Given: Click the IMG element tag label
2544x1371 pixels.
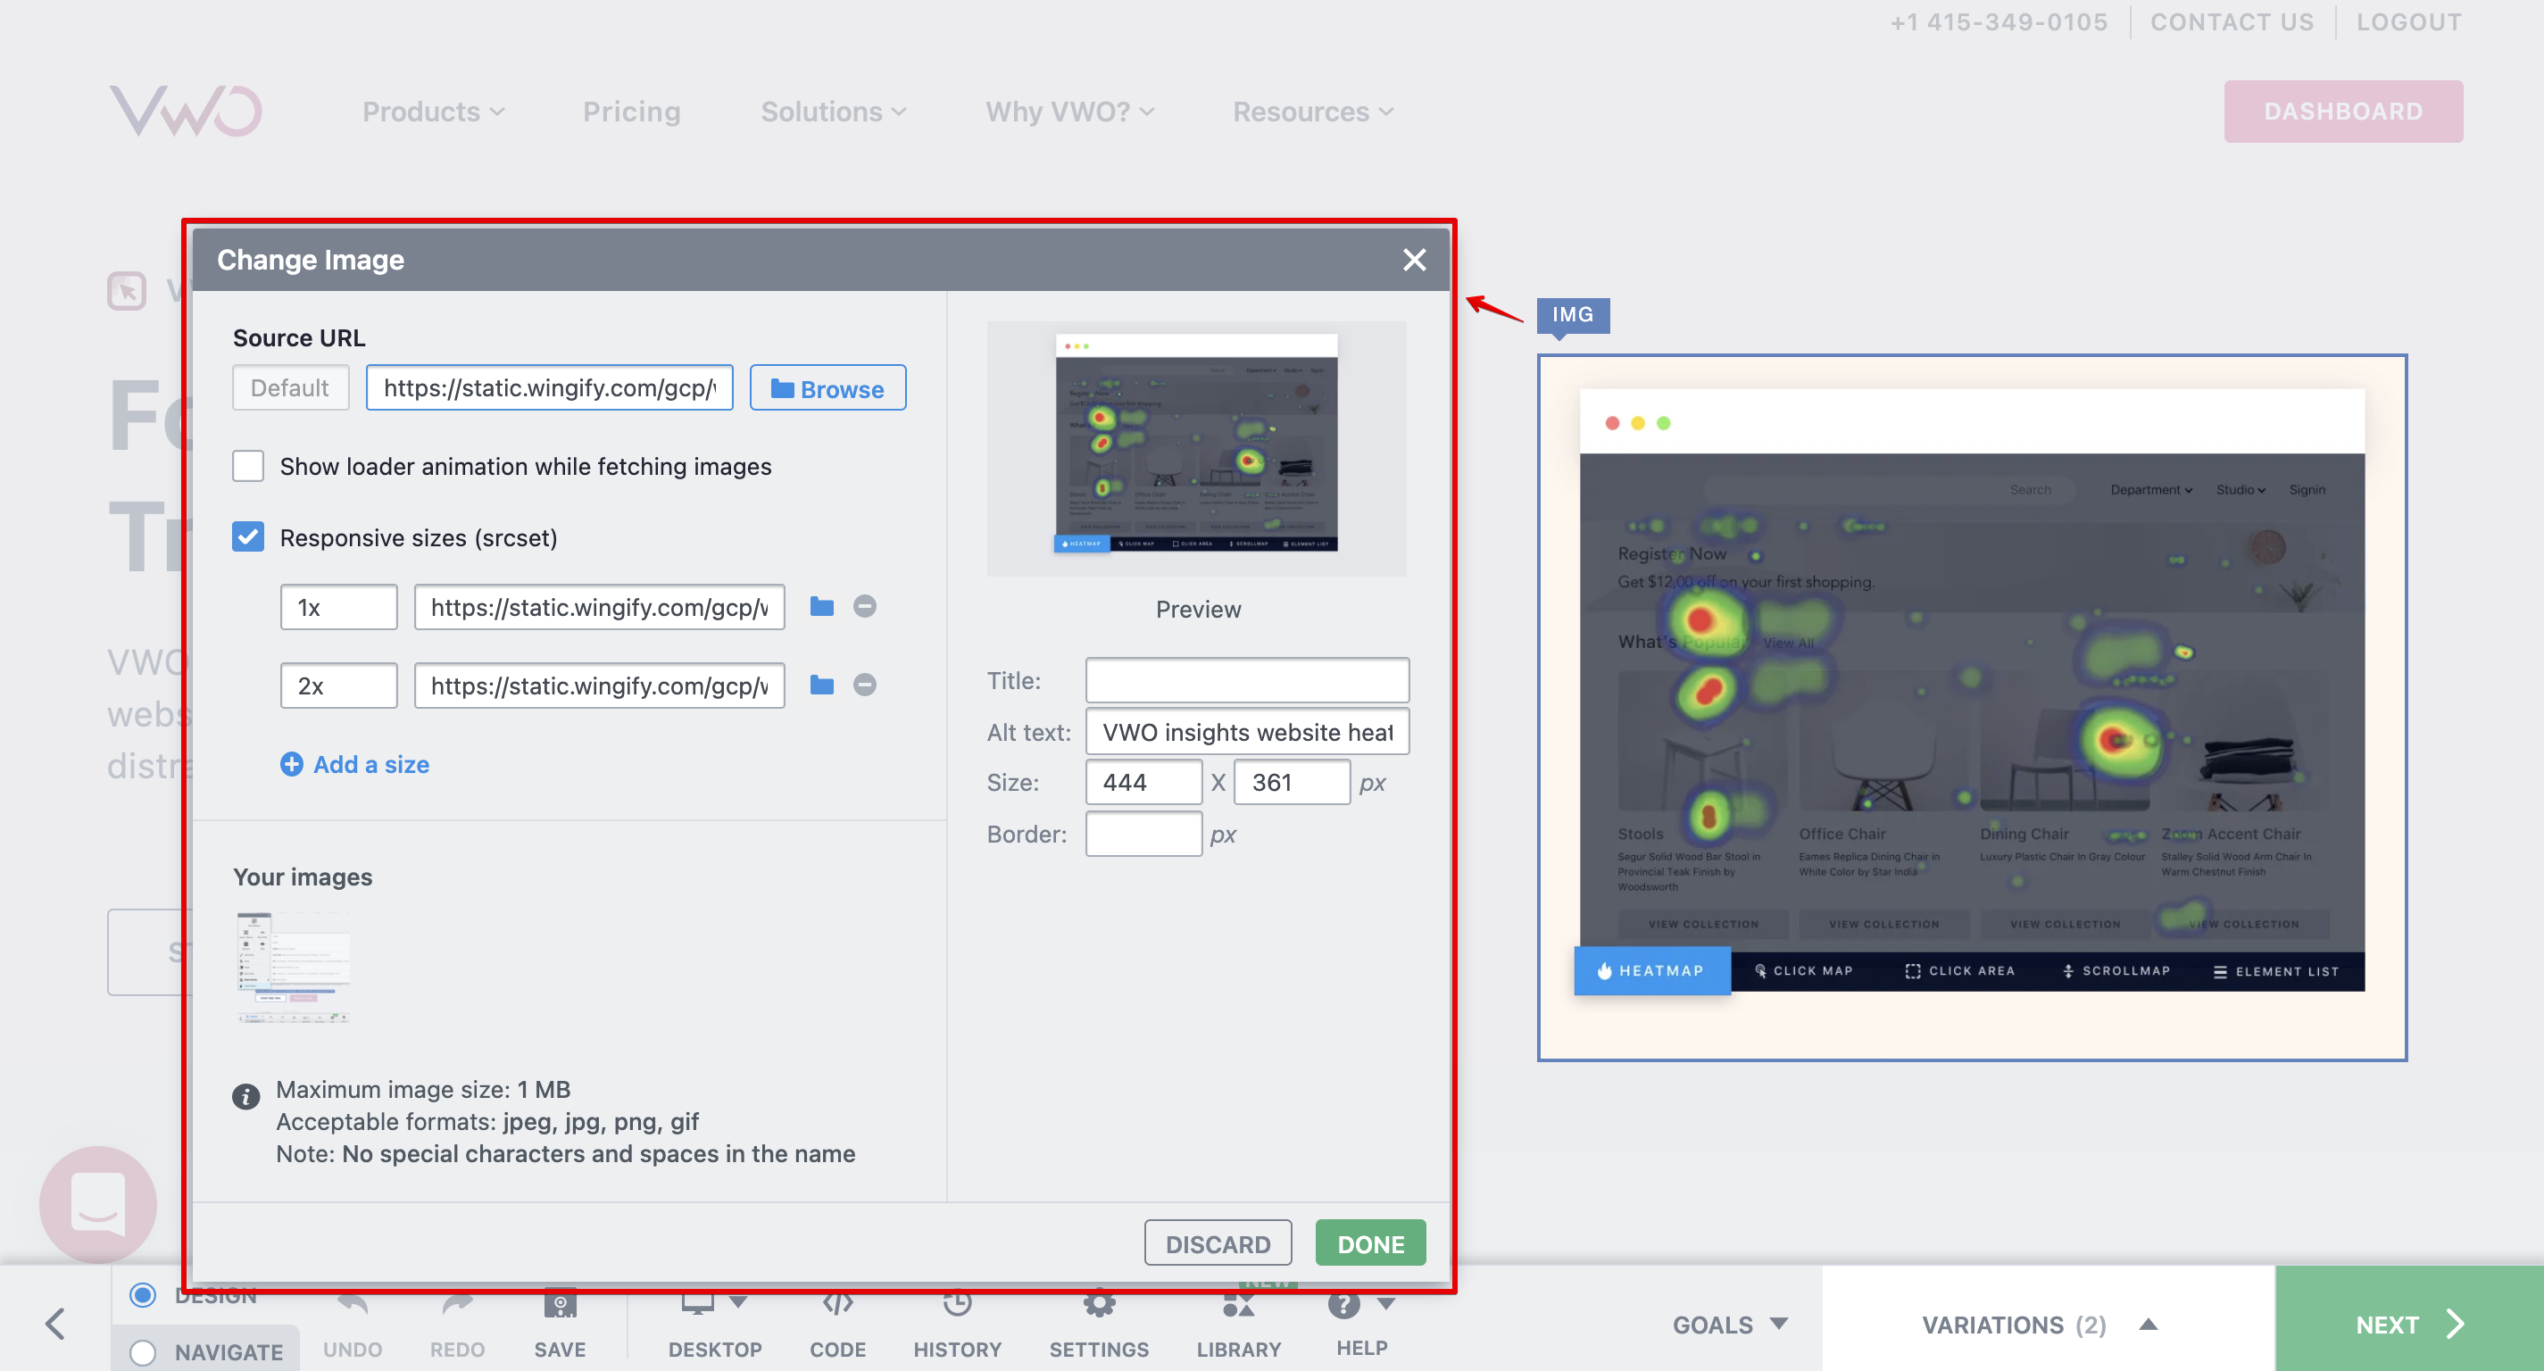Looking at the screenshot, I should click(1572, 314).
